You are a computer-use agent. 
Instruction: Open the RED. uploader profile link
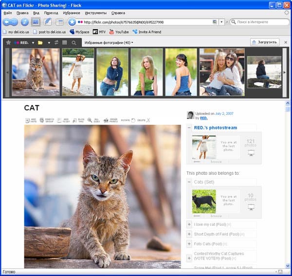204,118
